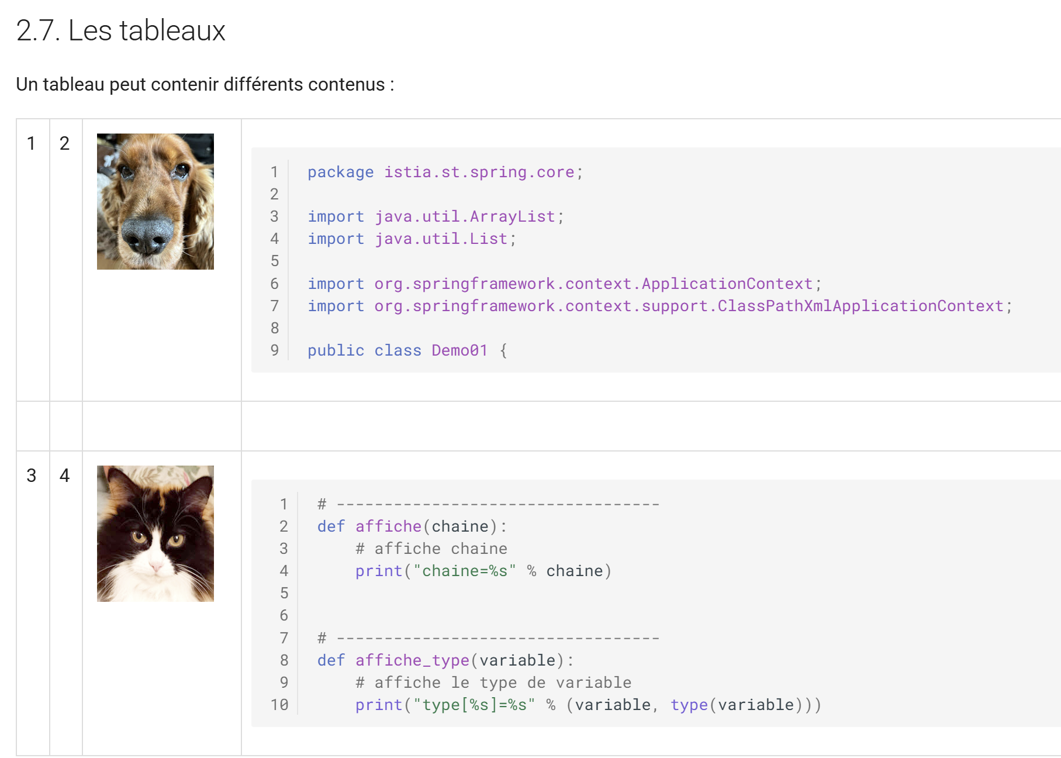Viewport: 1061px width, 758px height.
Task: Click the "public class Demo01 {" line
Action: coord(407,350)
